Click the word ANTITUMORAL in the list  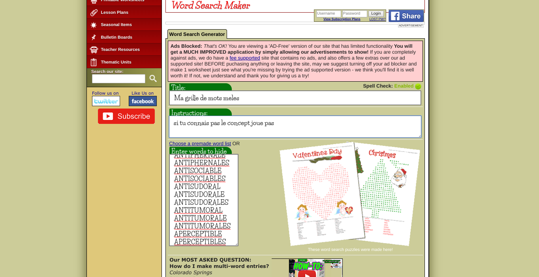(x=198, y=210)
